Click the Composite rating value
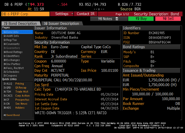This screenshot has height=133, width=185. point(152,66)
